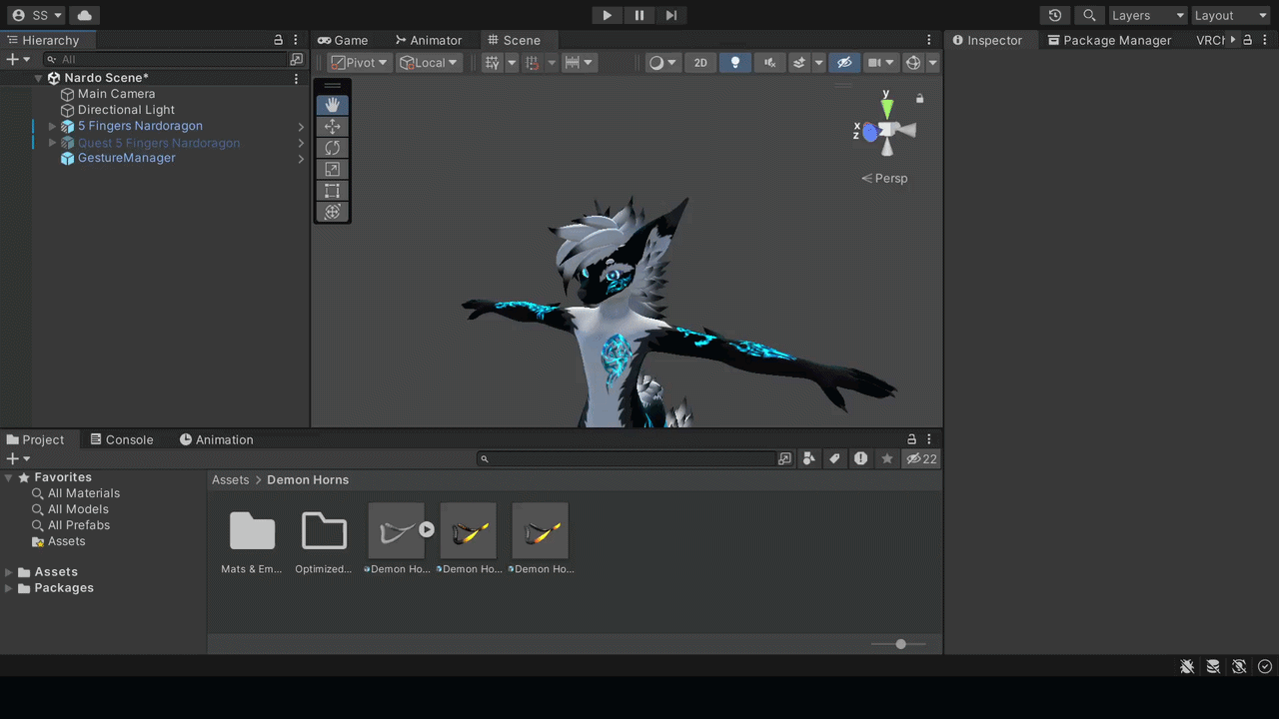Click the Step frame button
Image resolution: width=1279 pixels, height=719 pixels.
pyautogui.click(x=671, y=15)
